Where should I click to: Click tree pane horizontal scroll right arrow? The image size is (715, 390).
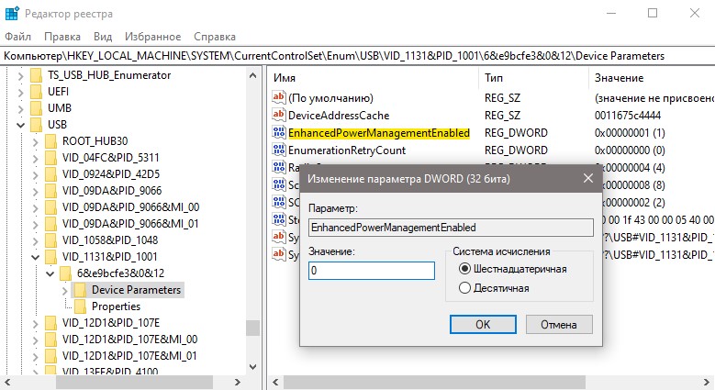point(237,383)
